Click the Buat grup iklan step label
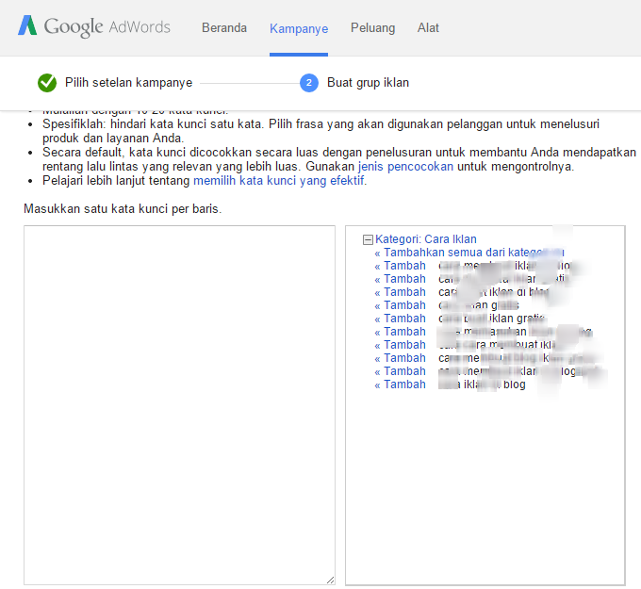641x589 pixels. (x=368, y=83)
